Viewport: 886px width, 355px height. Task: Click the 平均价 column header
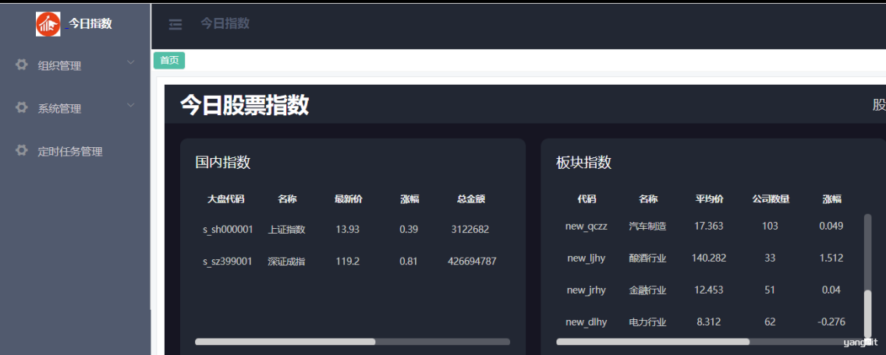[x=709, y=199]
